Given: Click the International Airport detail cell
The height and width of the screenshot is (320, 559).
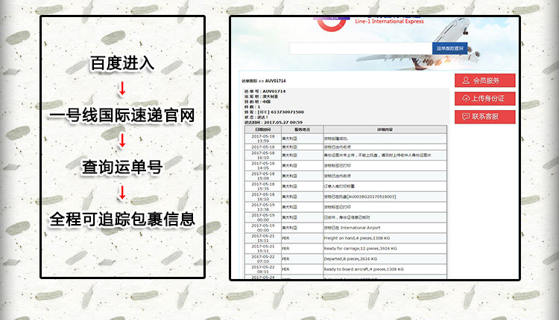Looking at the screenshot, I should [385, 228].
